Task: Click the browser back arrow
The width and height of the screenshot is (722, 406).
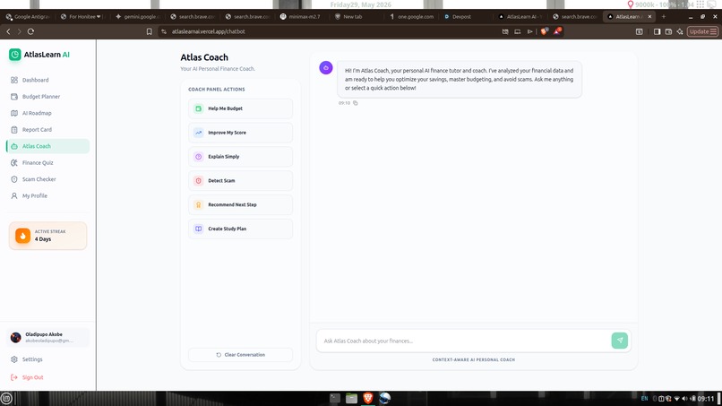Action: click(x=8, y=31)
